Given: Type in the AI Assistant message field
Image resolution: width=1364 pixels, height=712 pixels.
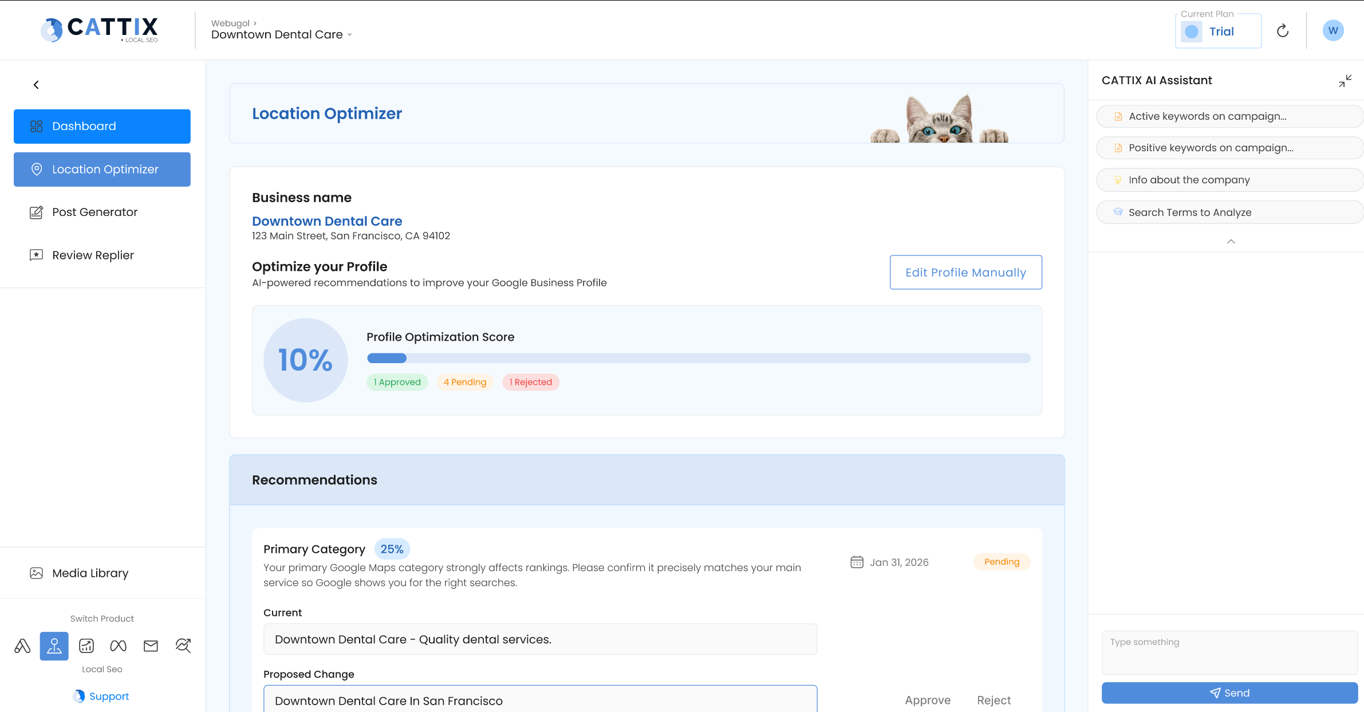Looking at the screenshot, I should (1229, 652).
